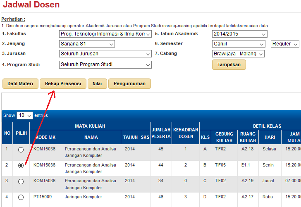Click room A2.19 cell

(247, 181)
